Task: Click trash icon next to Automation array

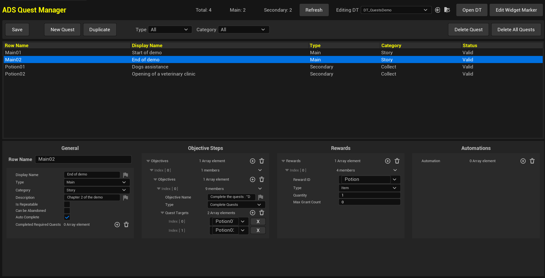Action: pos(532,161)
